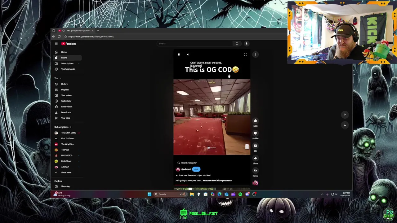Mute the tab via its speaker icon
The image size is (397, 223).
coord(64,31)
